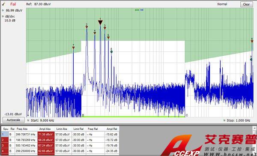Image resolution: width=257 pixels, height=156 pixels.
Task: Click the 86.99 dBuV position control handle
Action: point(3,10)
